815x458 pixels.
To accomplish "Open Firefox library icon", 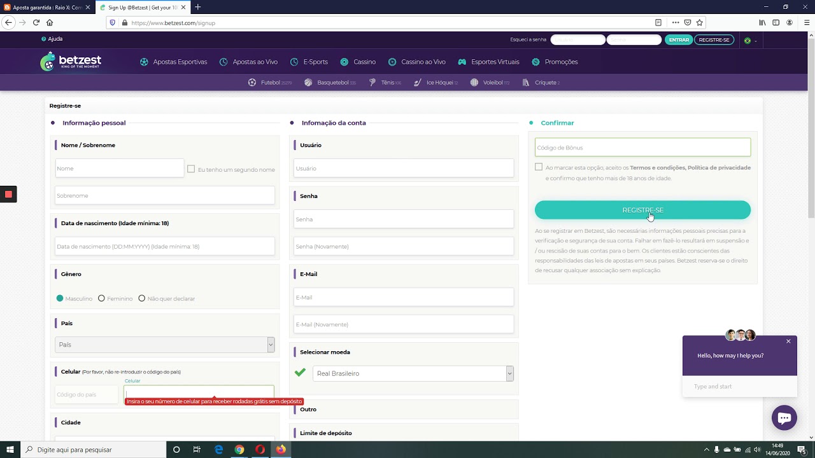I will [762, 22].
